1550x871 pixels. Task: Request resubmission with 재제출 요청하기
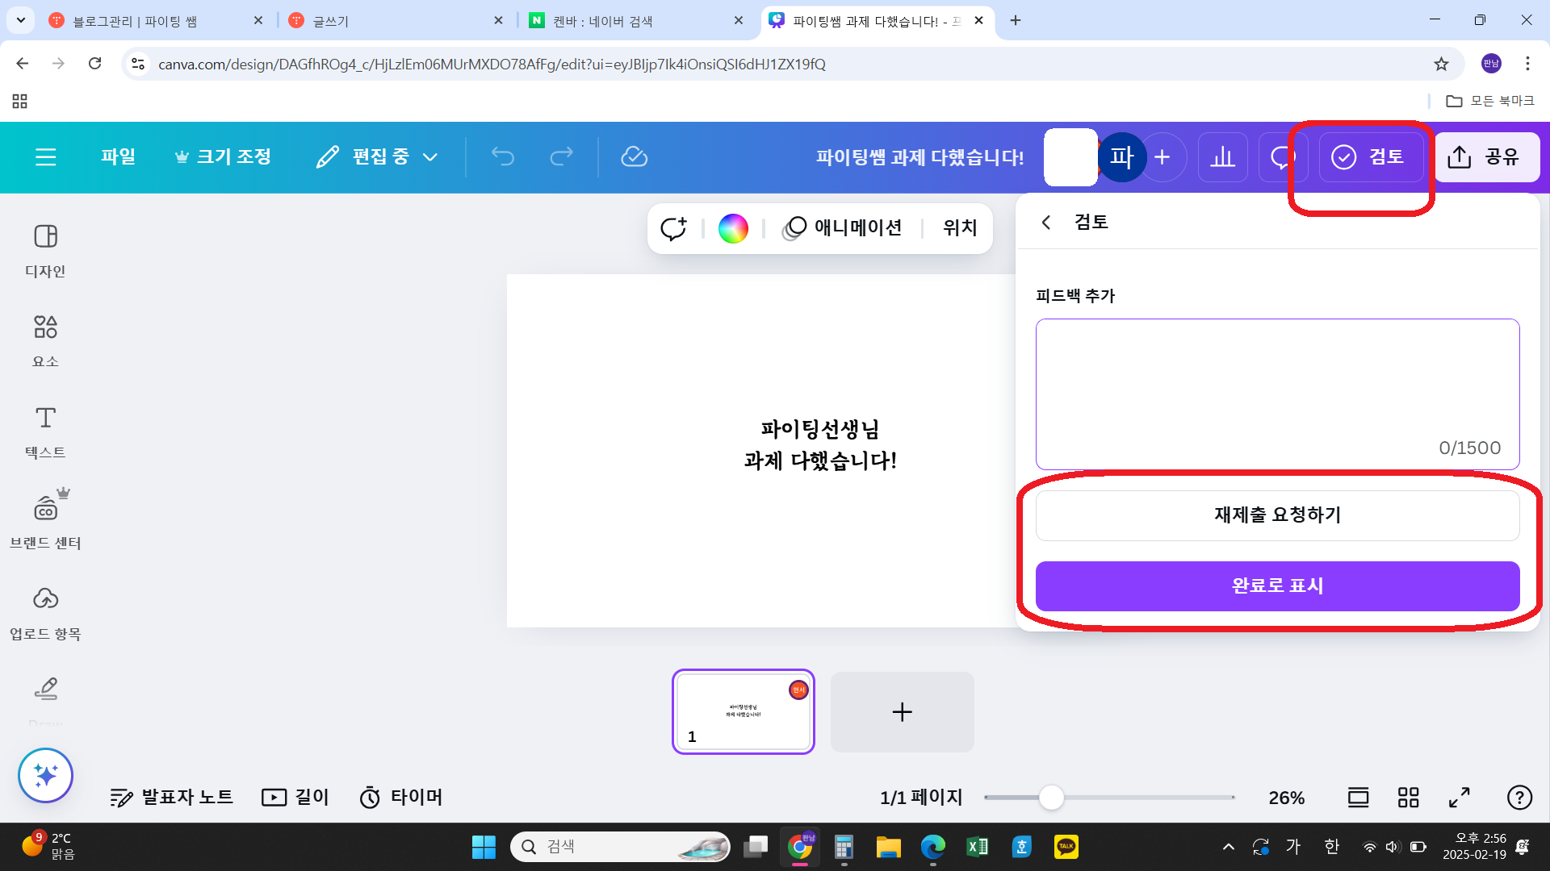1277,515
